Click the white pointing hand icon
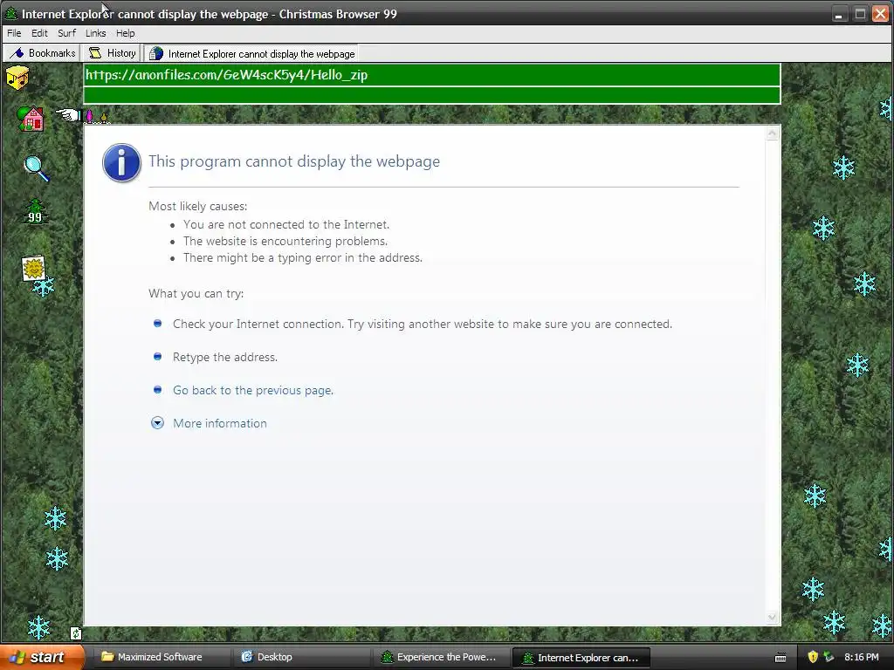The height and width of the screenshot is (670, 894). 68,115
